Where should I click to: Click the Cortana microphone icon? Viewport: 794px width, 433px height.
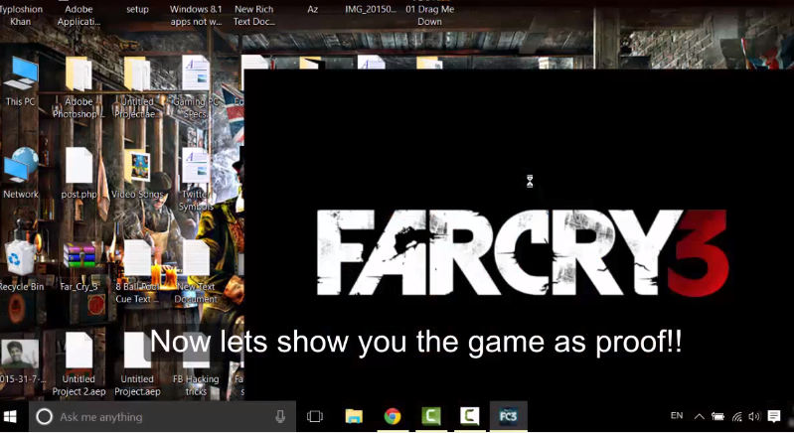[280, 417]
